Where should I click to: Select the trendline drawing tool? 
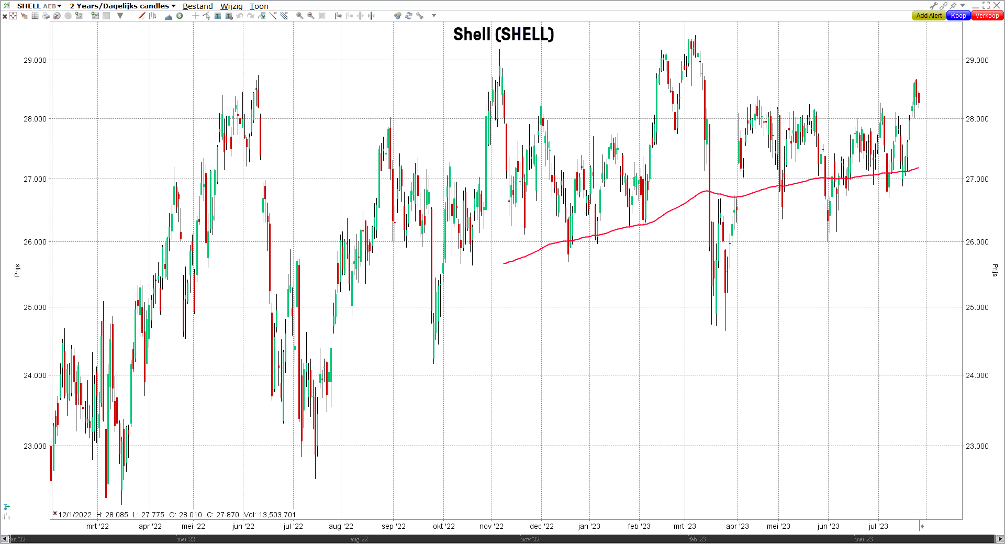pos(273,16)
